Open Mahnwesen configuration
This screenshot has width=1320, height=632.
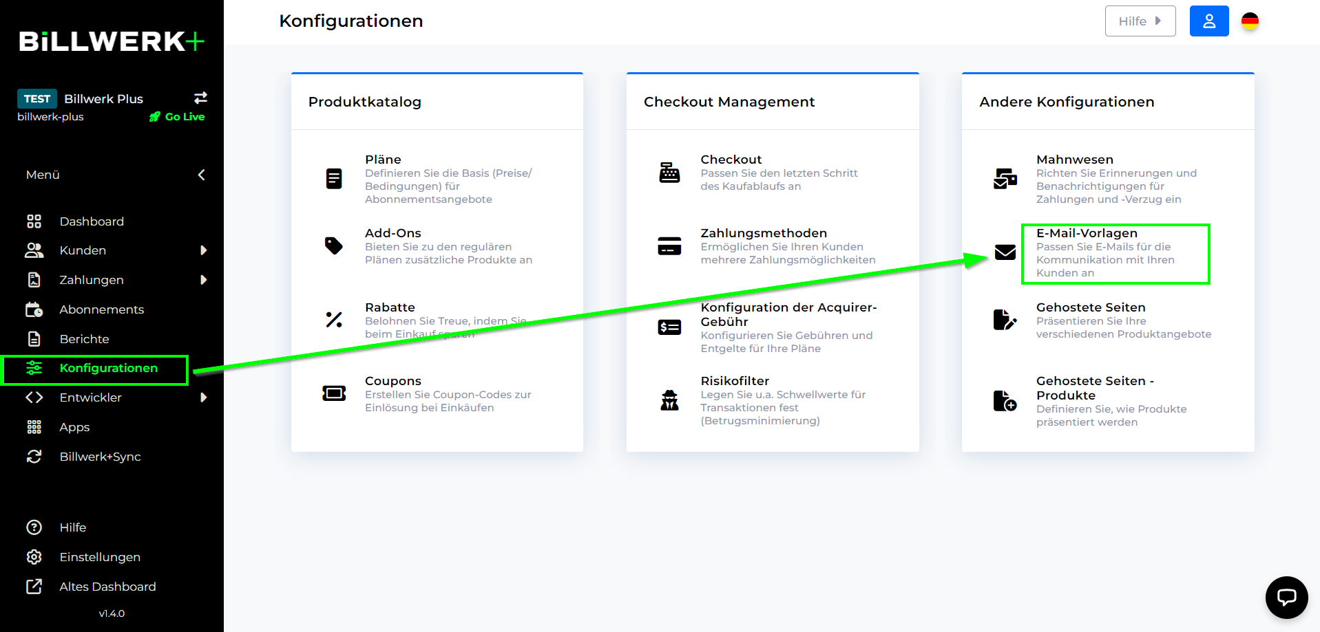[x=1074, y=160]
